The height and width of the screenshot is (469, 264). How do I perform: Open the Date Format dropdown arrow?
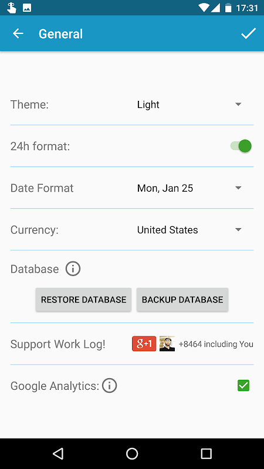(238, 188)
